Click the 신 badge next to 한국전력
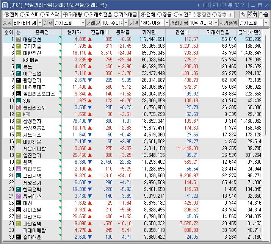The image size is (271, 244). 19,189
